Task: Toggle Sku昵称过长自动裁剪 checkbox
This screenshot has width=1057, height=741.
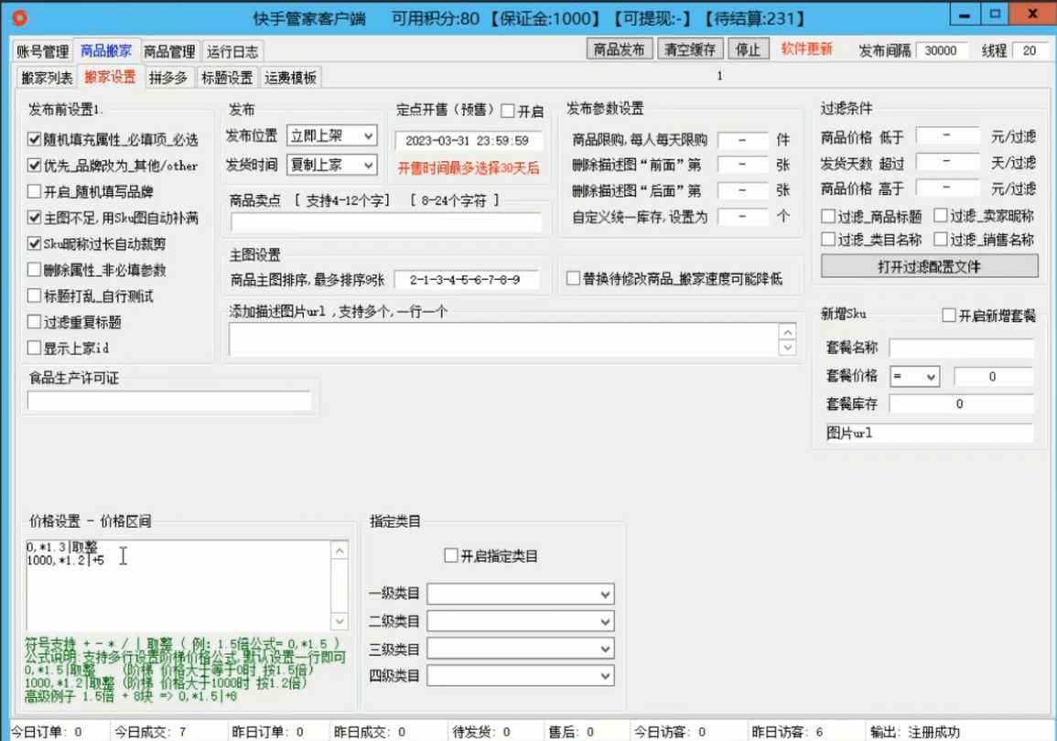Action: (35, 244)
